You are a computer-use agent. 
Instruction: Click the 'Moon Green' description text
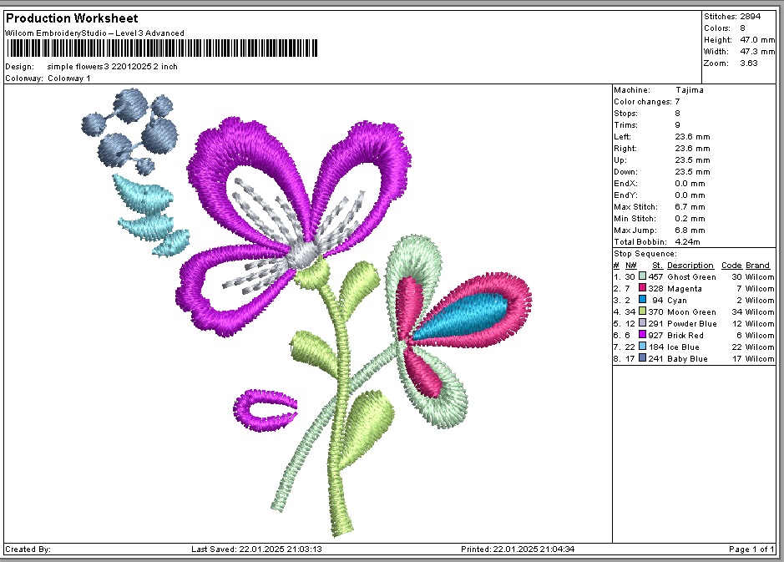click(x=691, y=312)
